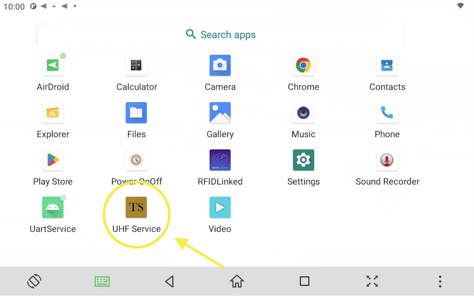
Task: Open Android Settings
Action: pyautogui.click(x=303, y=160)
